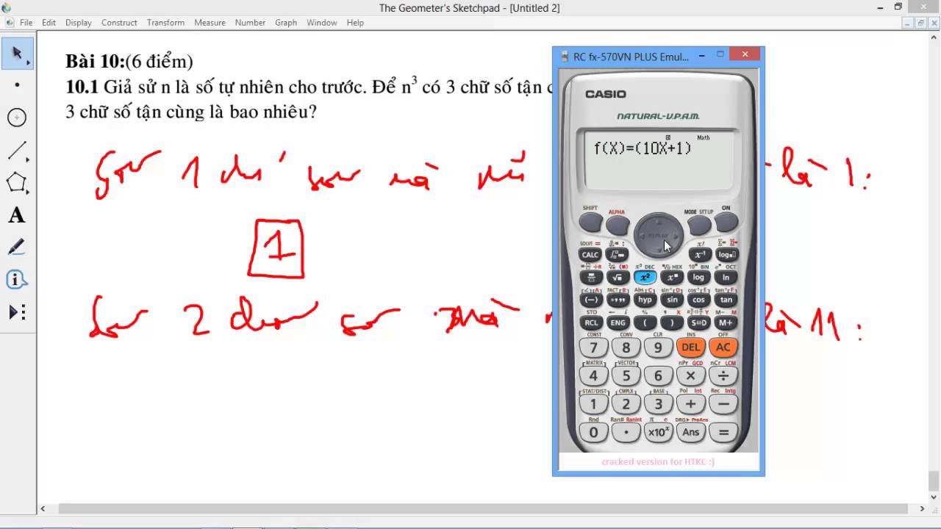Open the Window menu
Viewport: 941px width, 529px height.
322,23
